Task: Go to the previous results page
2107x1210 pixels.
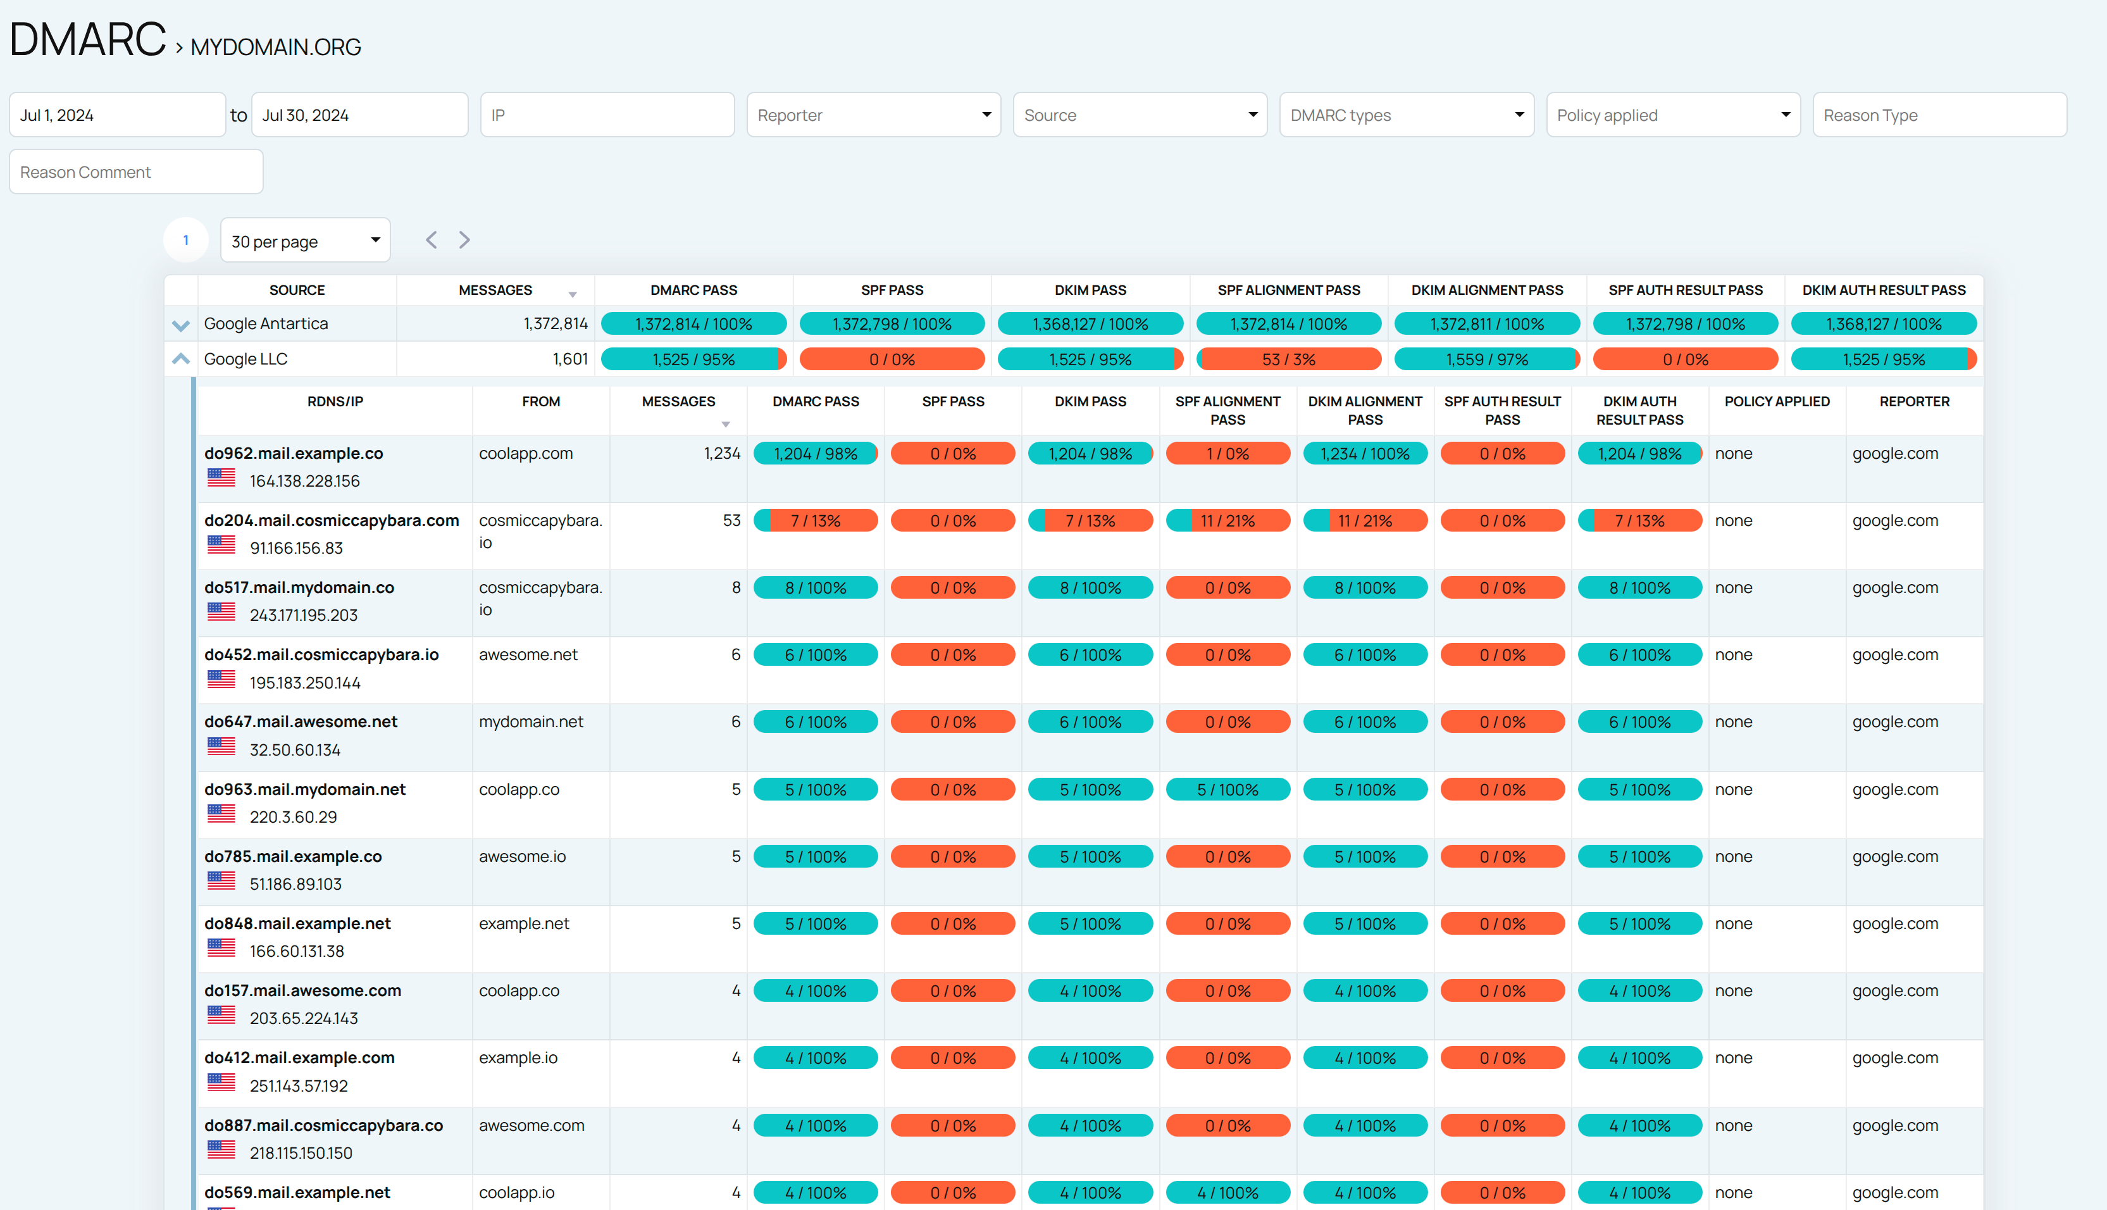Action: point(431,240)
